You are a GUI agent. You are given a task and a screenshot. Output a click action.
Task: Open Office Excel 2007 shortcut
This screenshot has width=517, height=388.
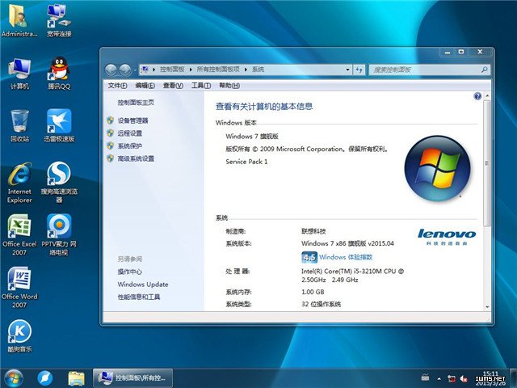click(19, 235)
